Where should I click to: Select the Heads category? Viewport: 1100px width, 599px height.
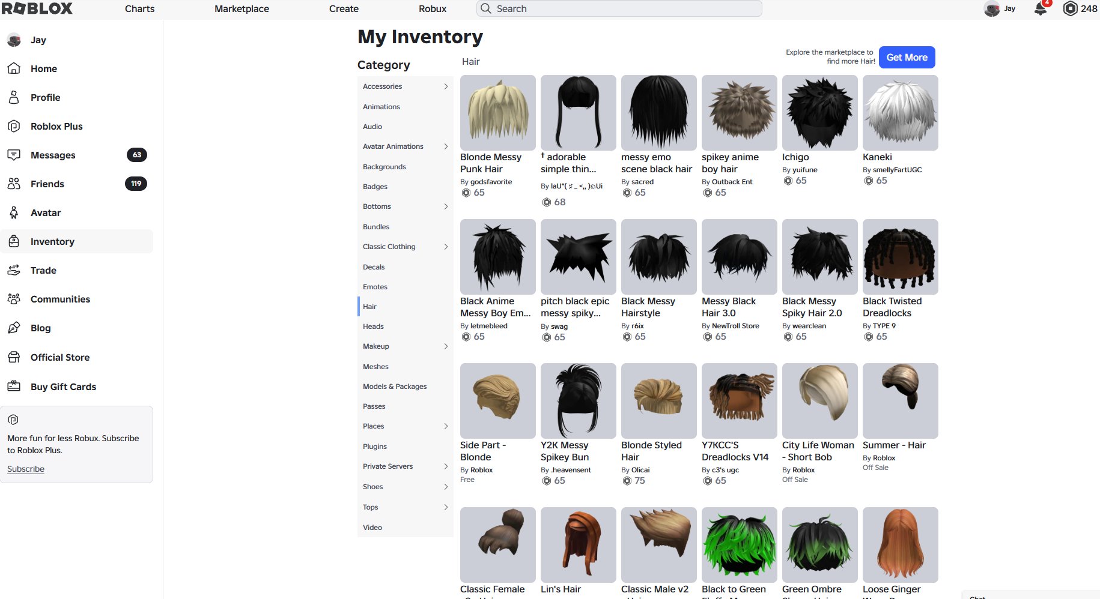click(406, 327)
